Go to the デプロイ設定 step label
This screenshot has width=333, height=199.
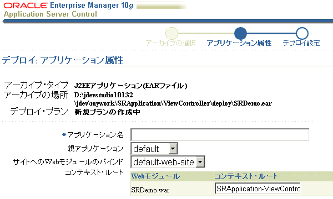pyautogui.click(x=301, y=43)
